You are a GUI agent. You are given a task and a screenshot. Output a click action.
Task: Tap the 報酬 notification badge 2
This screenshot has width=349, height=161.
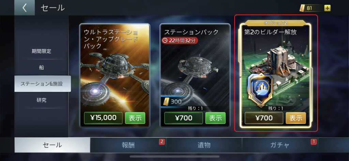162,142
